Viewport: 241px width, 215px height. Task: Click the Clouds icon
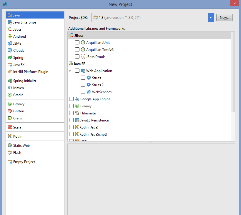tap(10, 51)
